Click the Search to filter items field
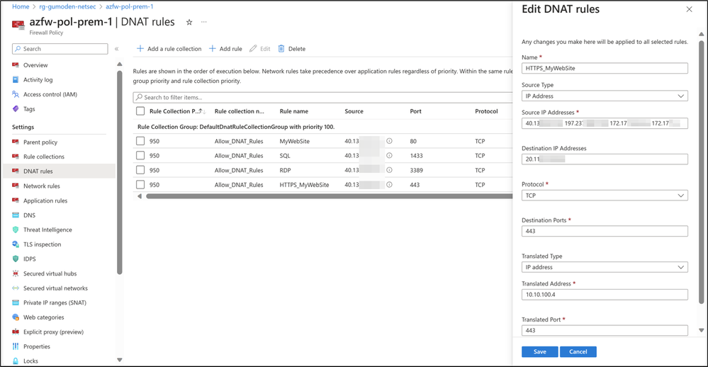 [x=323, y=97]
